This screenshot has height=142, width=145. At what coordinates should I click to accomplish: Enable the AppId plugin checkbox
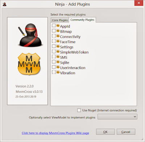[x=54, y=25]
